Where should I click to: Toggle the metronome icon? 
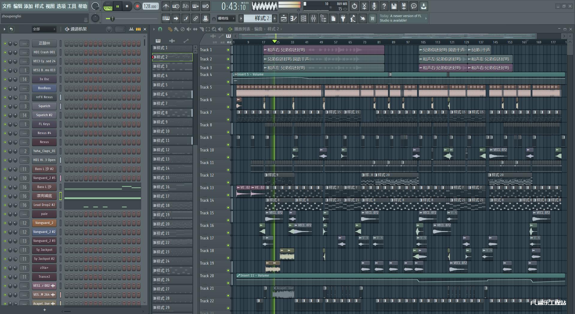[x=166, y=6]
